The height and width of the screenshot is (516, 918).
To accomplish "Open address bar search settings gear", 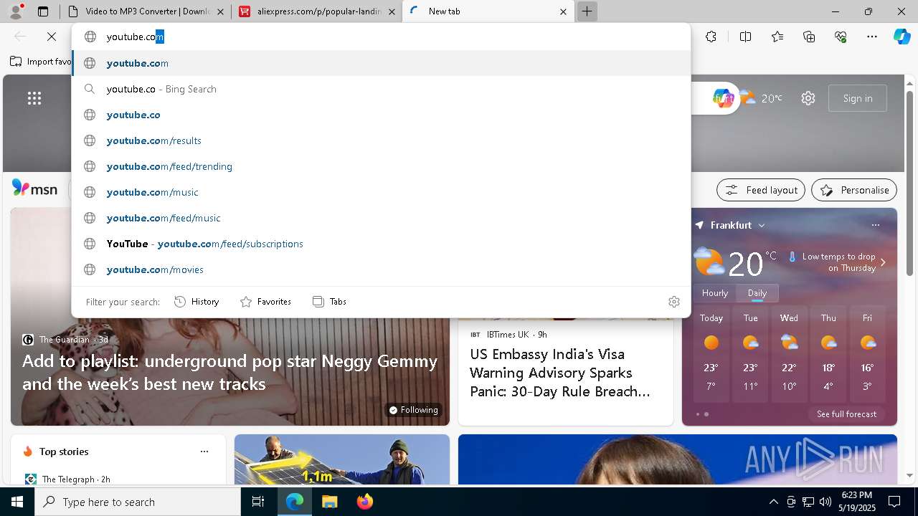I will pos(673,302).
